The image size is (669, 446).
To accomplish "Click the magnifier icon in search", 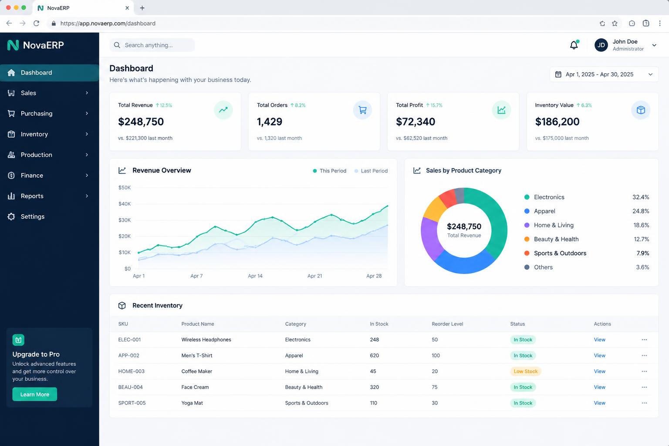I will (117, 45).
